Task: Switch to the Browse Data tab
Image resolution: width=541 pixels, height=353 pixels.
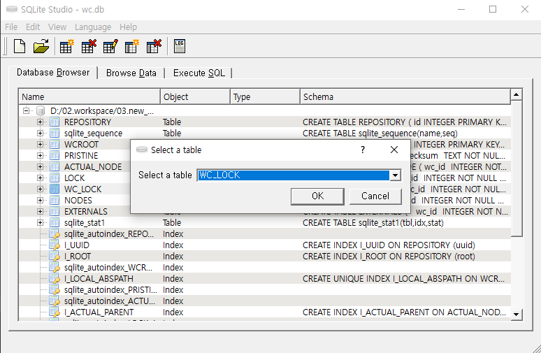Action: 131,73
